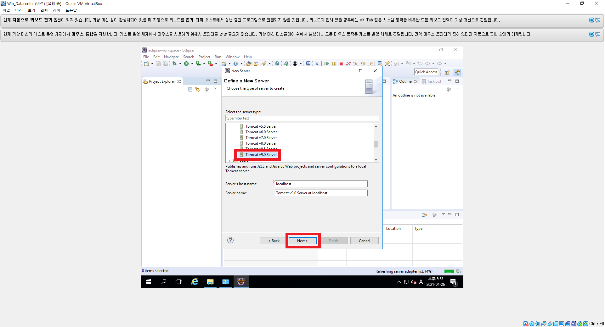Click the New wizard toolbar icon

pos(146,64)
